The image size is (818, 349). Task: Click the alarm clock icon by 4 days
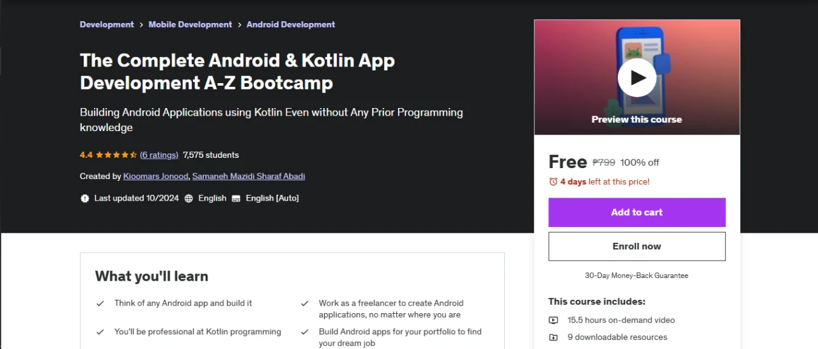pyautogui.click(x=553, y=182)
